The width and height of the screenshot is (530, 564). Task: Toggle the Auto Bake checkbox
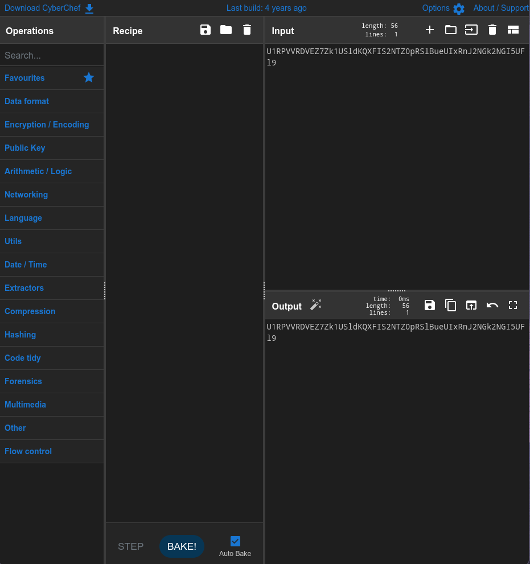click(x=235, y=541)
